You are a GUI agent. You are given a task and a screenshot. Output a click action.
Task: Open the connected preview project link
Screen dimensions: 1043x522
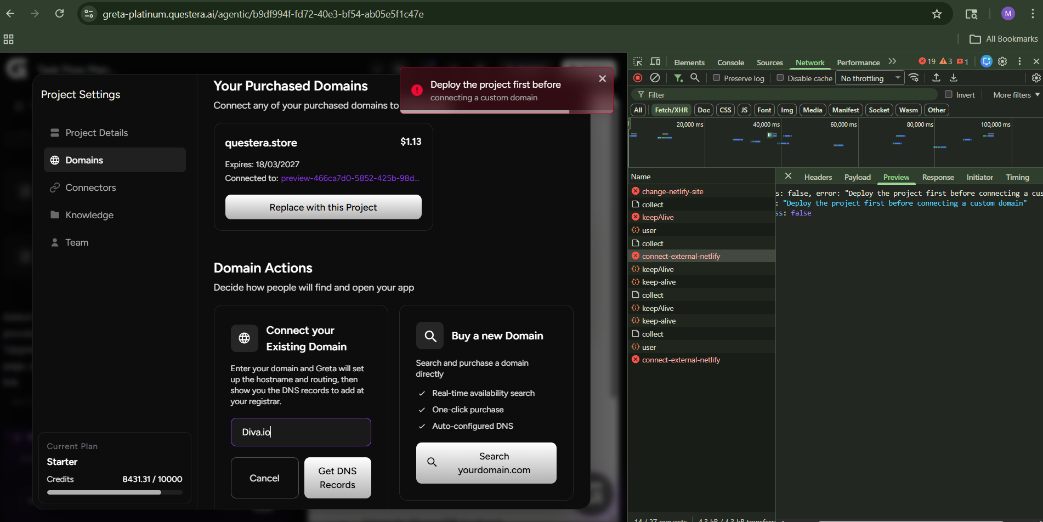coord(350,178)
